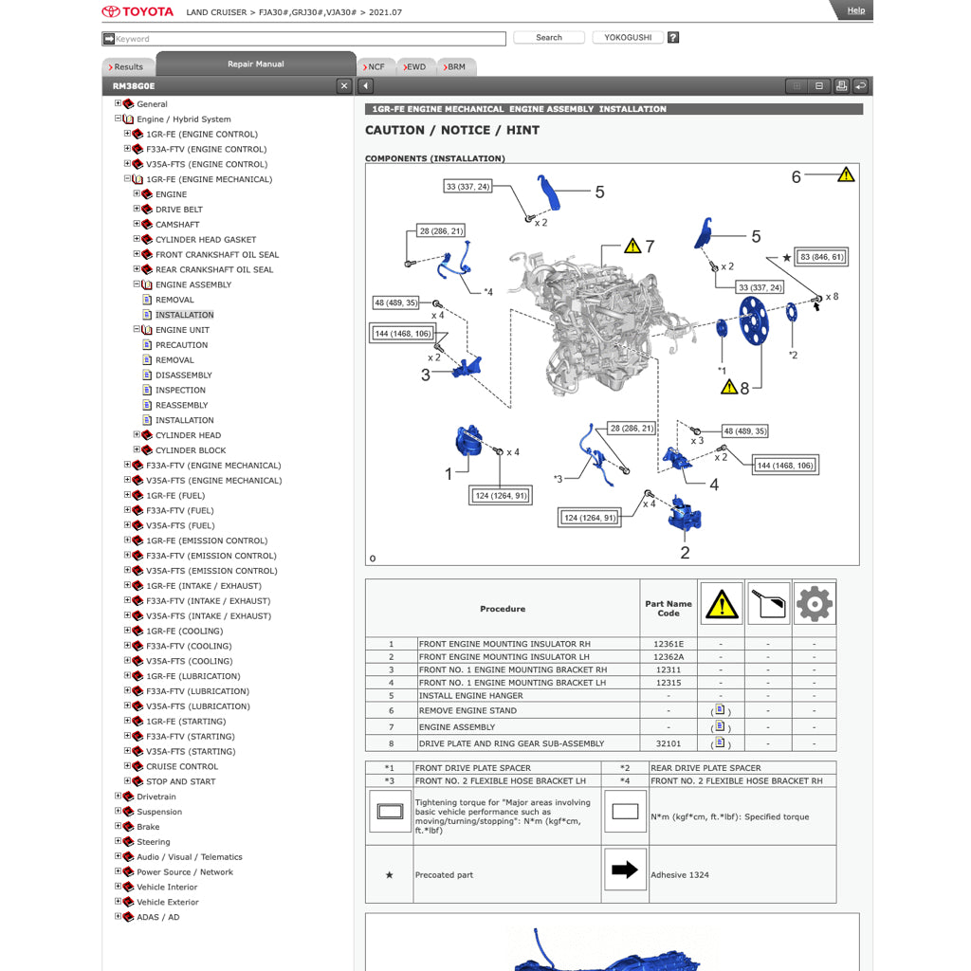Expand the General tree node

(119, 104)
